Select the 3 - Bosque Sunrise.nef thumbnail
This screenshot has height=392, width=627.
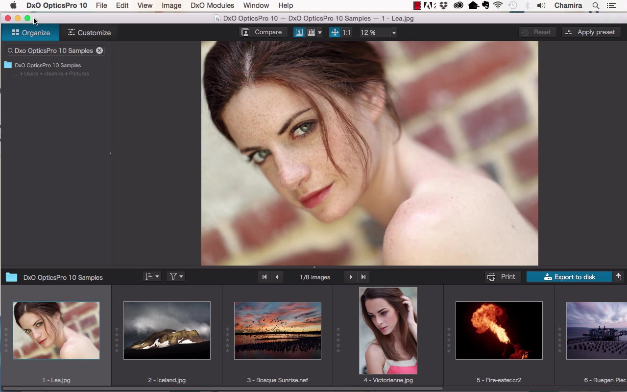pyautogui.click(x=278, y=330)
